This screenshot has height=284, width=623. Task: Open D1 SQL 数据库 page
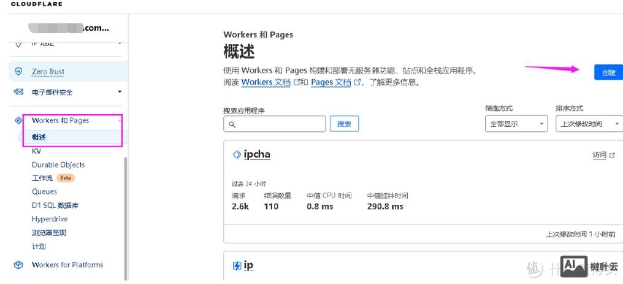55,205
